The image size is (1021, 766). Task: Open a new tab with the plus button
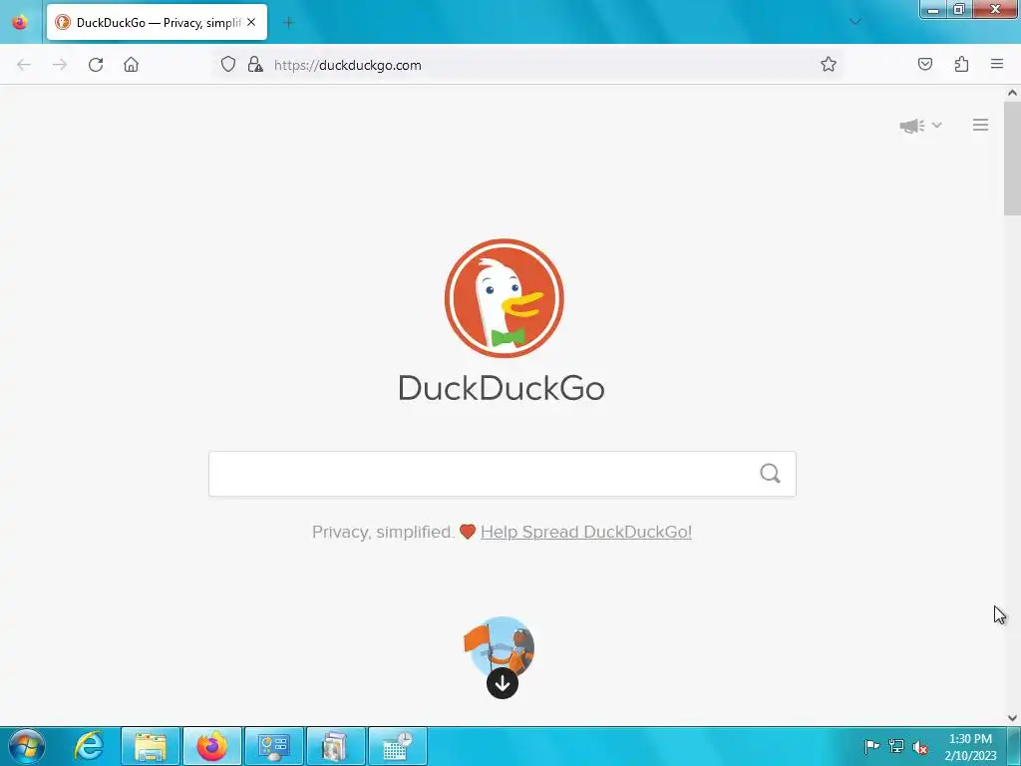pos(288,23)
